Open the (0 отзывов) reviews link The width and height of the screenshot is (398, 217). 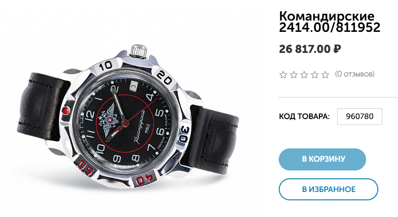point(355,74)
